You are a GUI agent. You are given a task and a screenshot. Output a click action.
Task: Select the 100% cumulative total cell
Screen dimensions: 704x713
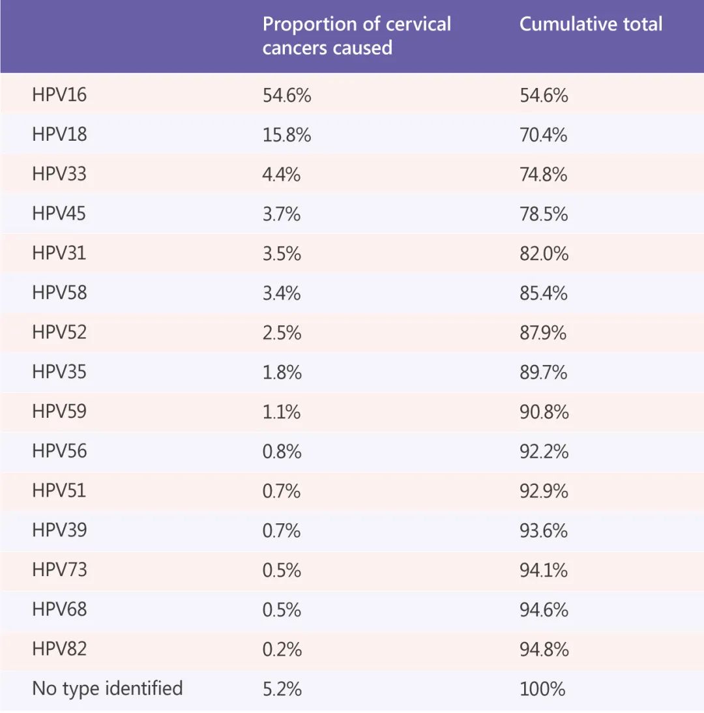(x=542, y=689)
